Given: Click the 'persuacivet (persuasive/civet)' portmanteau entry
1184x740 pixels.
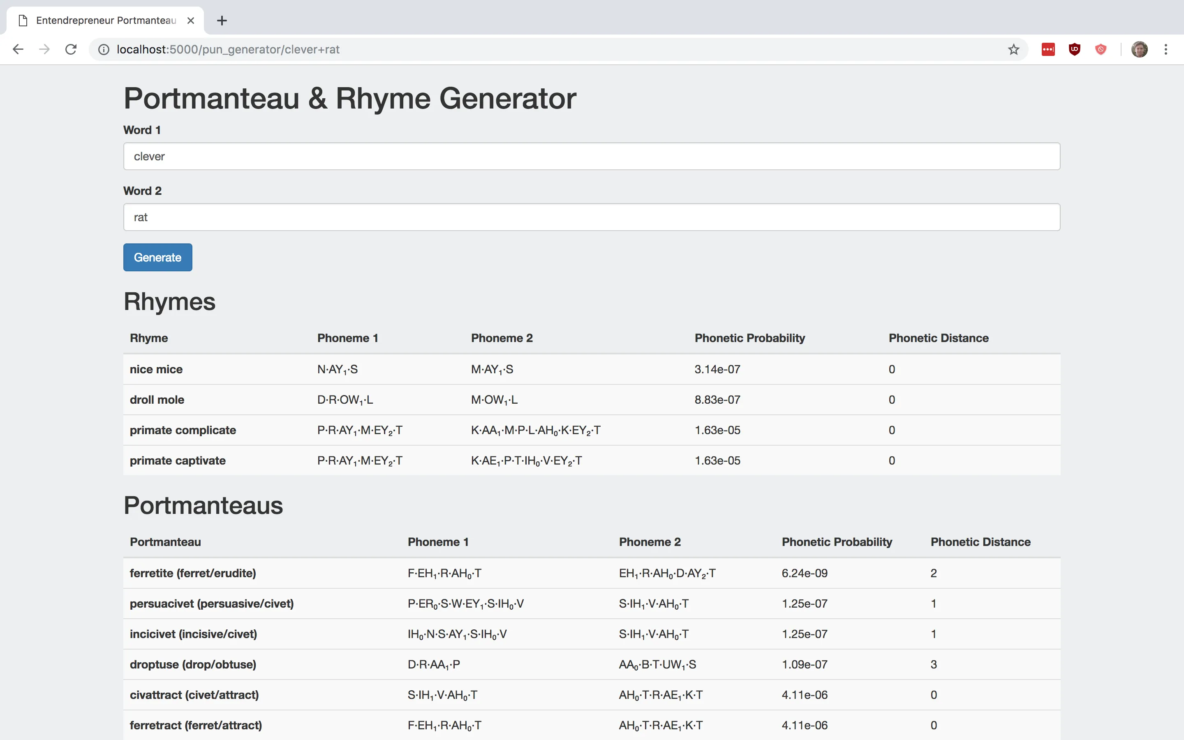Looking at the screenshot, I should [x=211, y=604].
